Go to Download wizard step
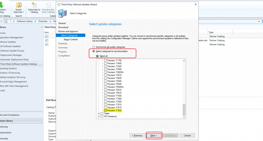 click(x=63, y=27)
